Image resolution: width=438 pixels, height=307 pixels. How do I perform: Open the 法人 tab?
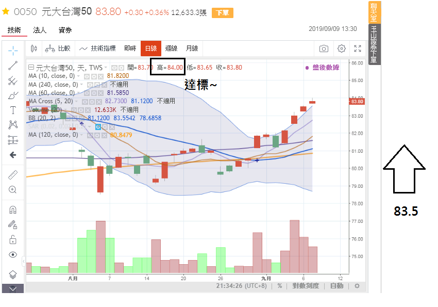(x=40, y=30)
